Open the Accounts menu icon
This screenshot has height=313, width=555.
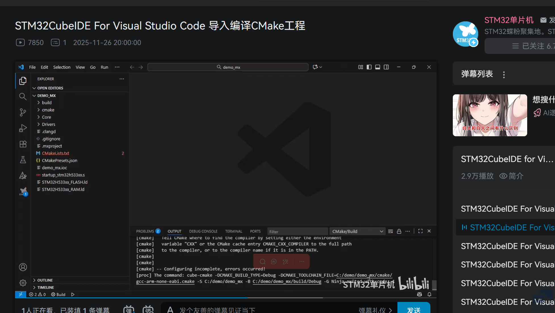tap(23, 267)
